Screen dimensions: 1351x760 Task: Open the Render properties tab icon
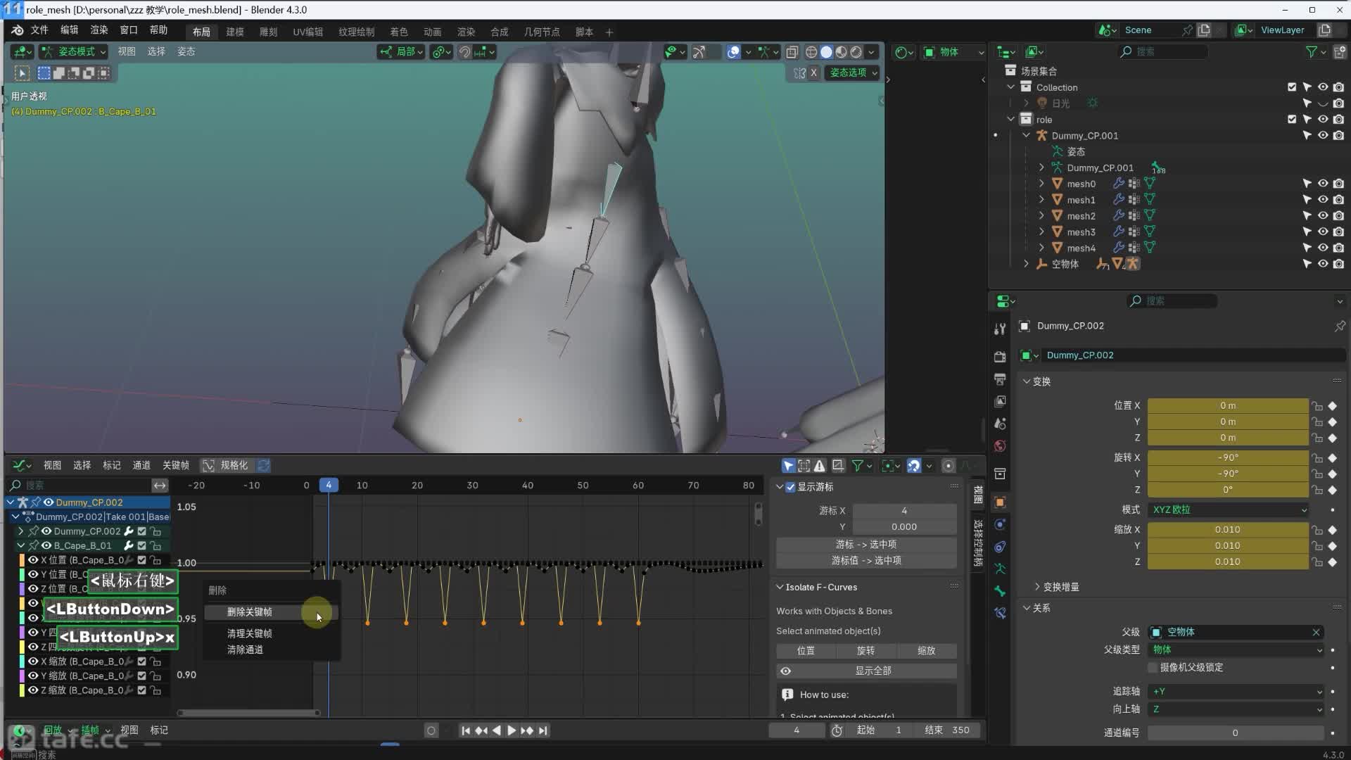tap(1000, 357)
